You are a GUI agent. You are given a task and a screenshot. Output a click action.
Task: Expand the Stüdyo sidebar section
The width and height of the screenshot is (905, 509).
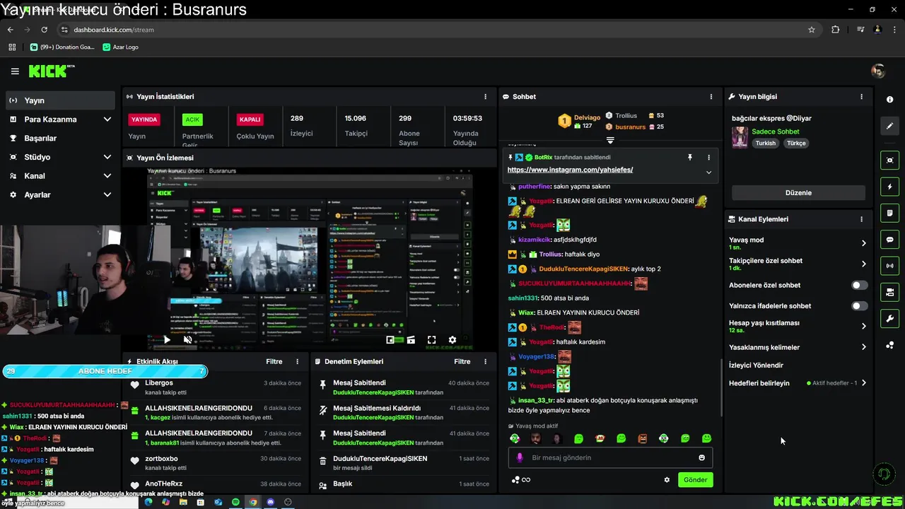107,157
